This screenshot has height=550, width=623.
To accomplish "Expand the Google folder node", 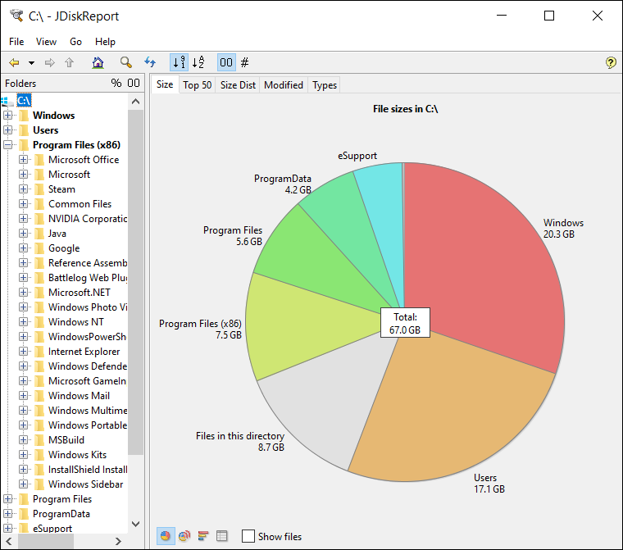I will coord(24,248).
